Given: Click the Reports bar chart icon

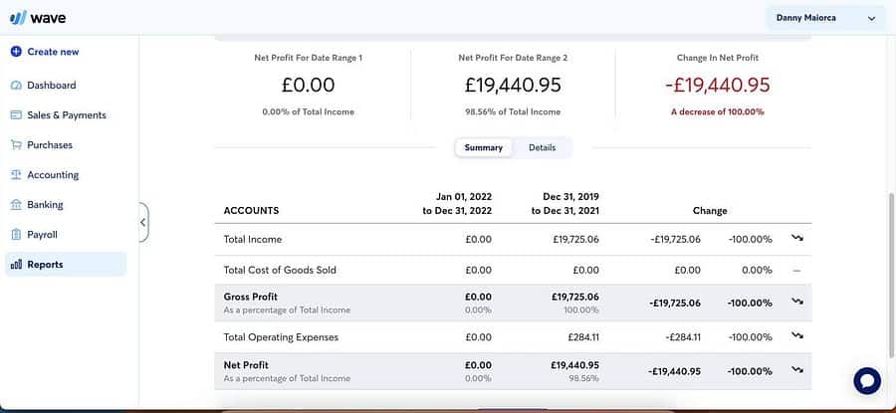Looking at the screenshot, I should click(x=16, y=265).
